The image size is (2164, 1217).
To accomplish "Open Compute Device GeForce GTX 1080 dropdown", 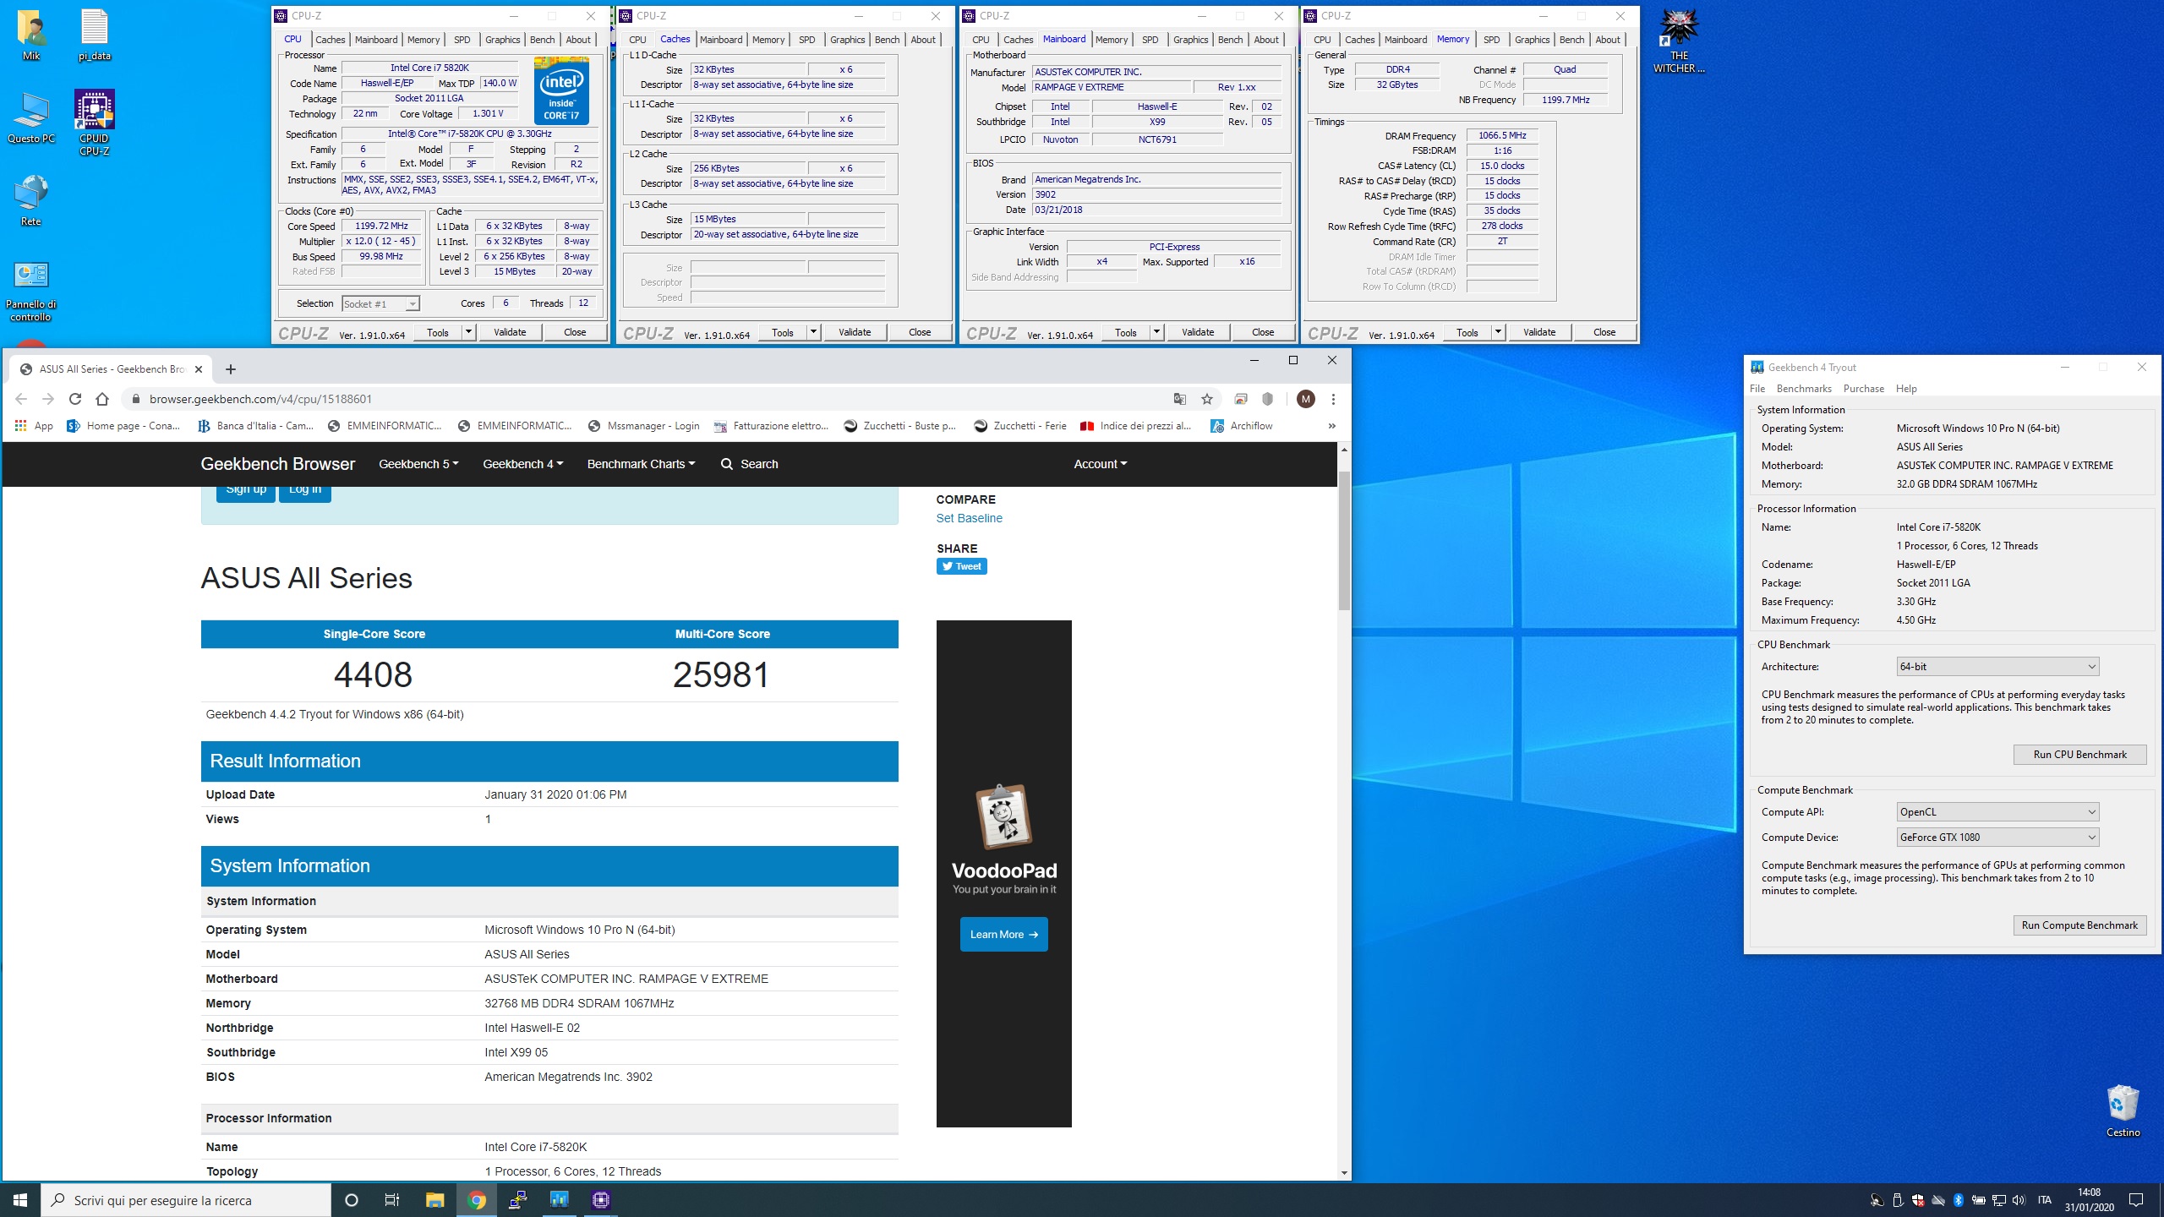I will click(1997, 838).
